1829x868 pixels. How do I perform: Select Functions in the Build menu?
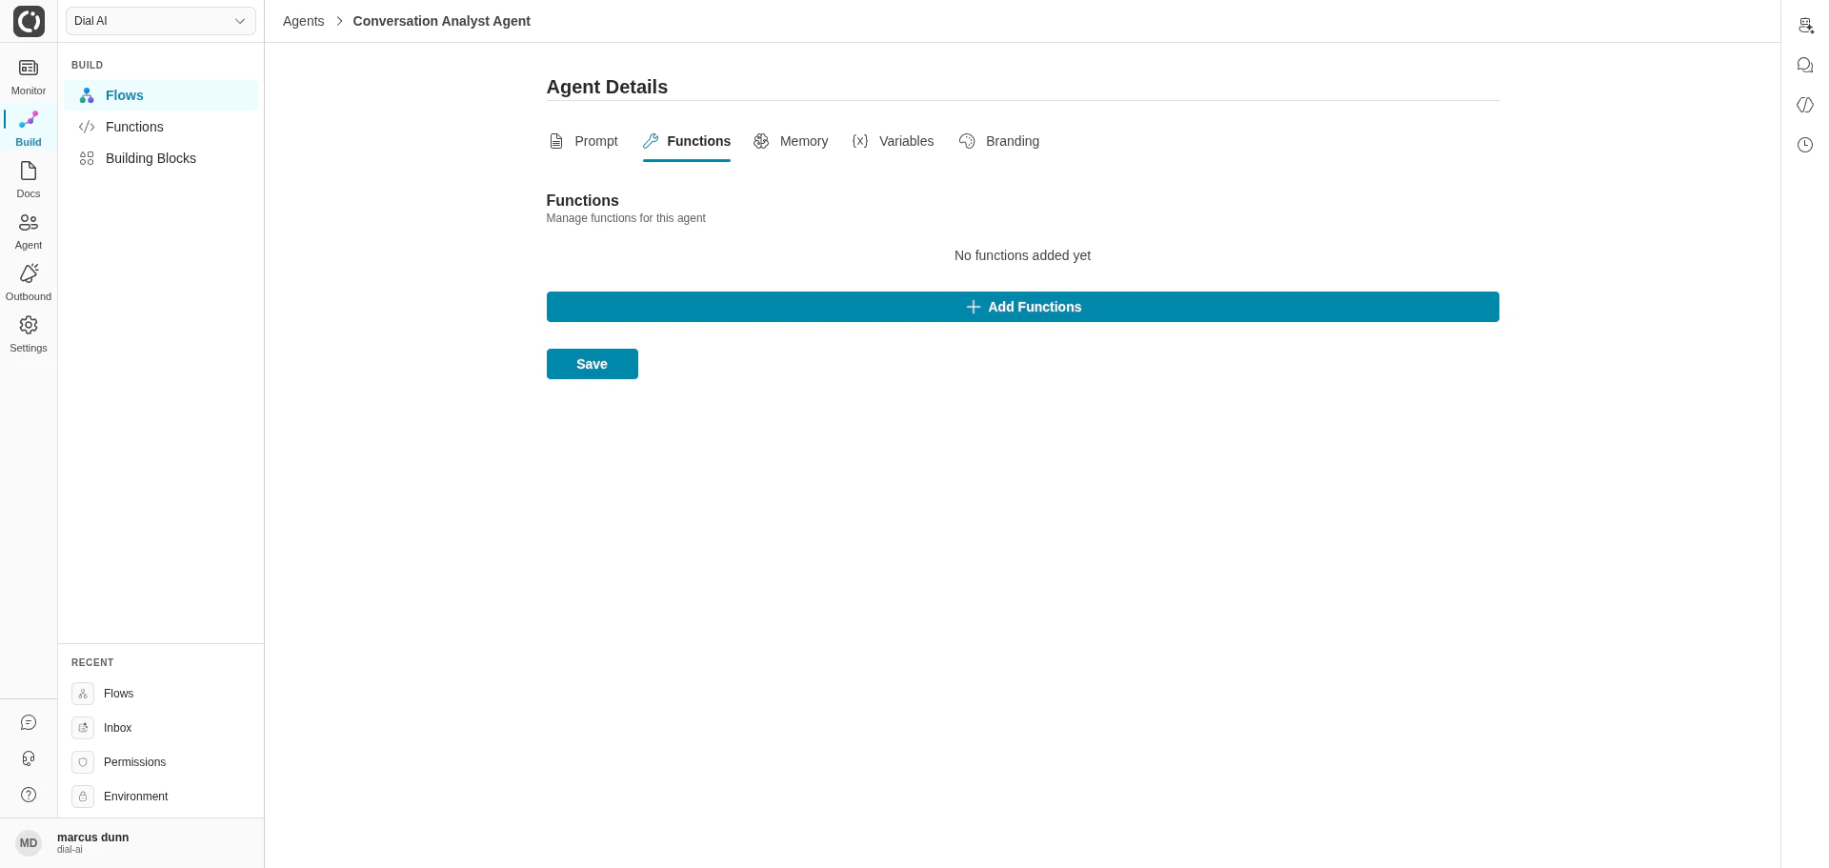point(161,127)
